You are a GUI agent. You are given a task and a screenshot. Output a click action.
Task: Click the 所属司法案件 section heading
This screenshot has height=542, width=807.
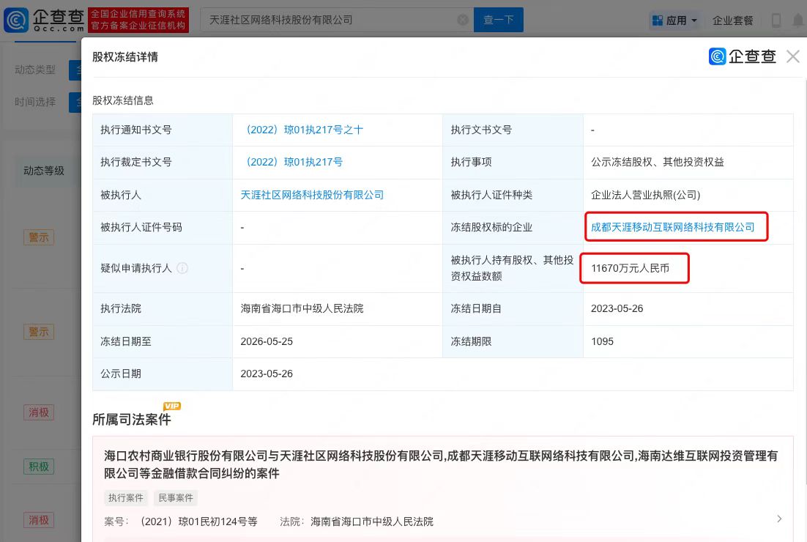pos(132,420)
